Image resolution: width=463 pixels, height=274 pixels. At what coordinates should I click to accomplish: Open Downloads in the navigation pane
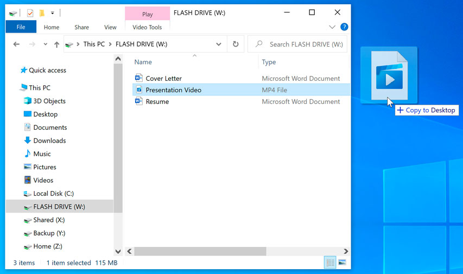(49, 141)
